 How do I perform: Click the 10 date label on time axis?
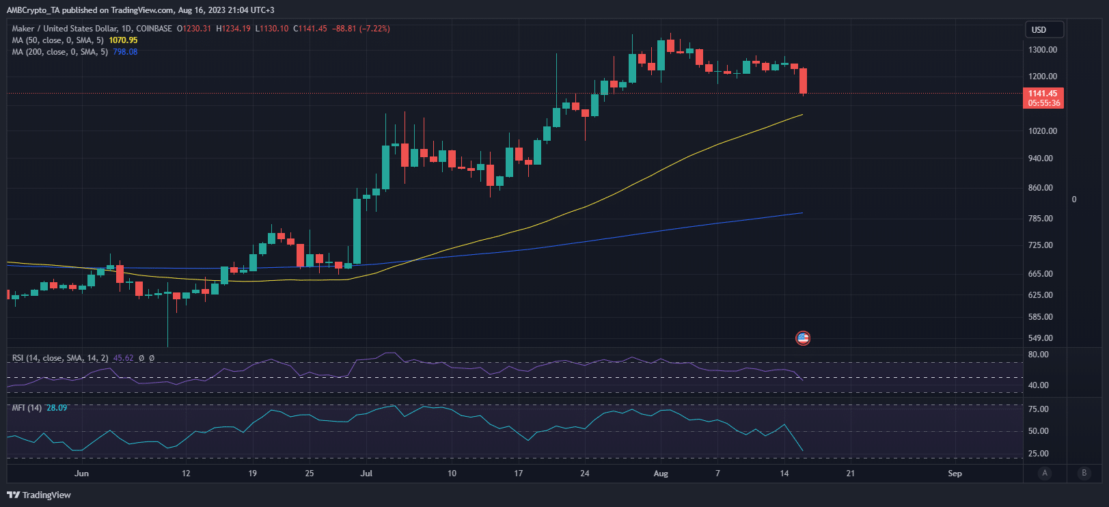(452, 474)
